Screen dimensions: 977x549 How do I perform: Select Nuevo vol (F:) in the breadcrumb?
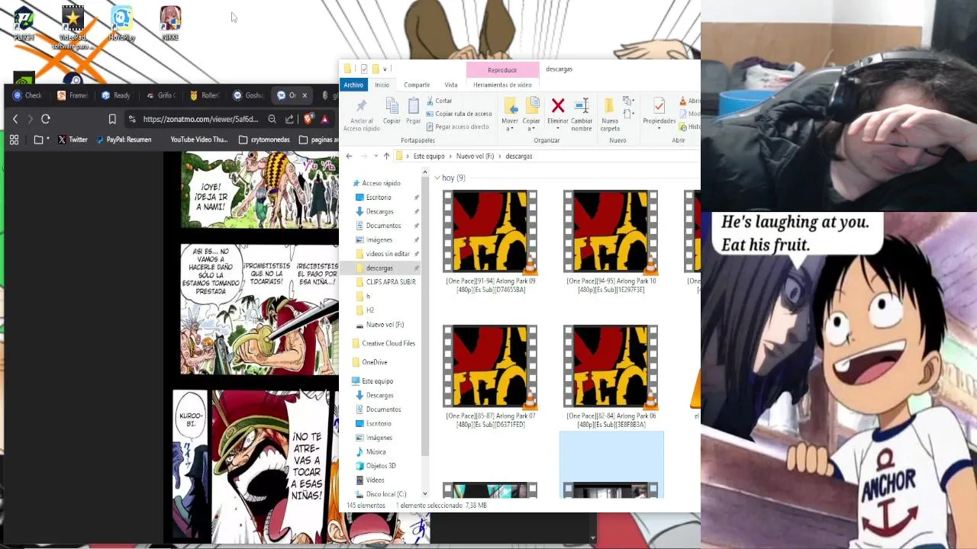pos(475,156)
